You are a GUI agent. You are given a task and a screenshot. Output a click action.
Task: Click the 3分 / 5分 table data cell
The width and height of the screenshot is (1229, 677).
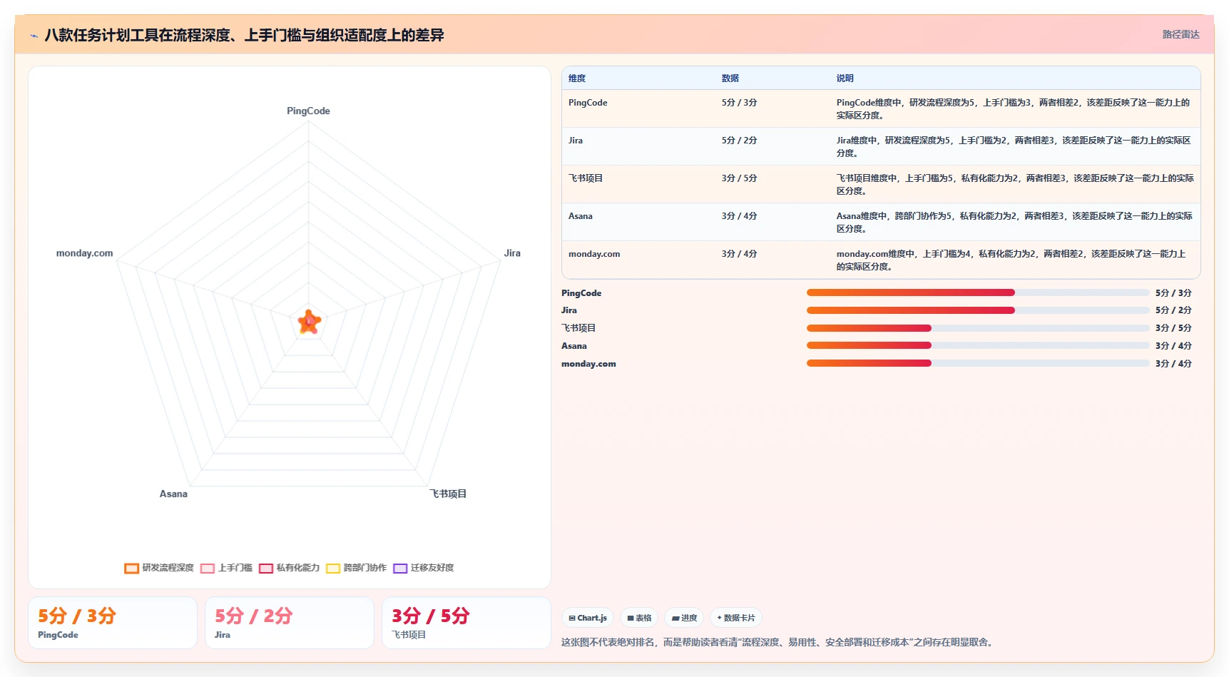point(739,178)
